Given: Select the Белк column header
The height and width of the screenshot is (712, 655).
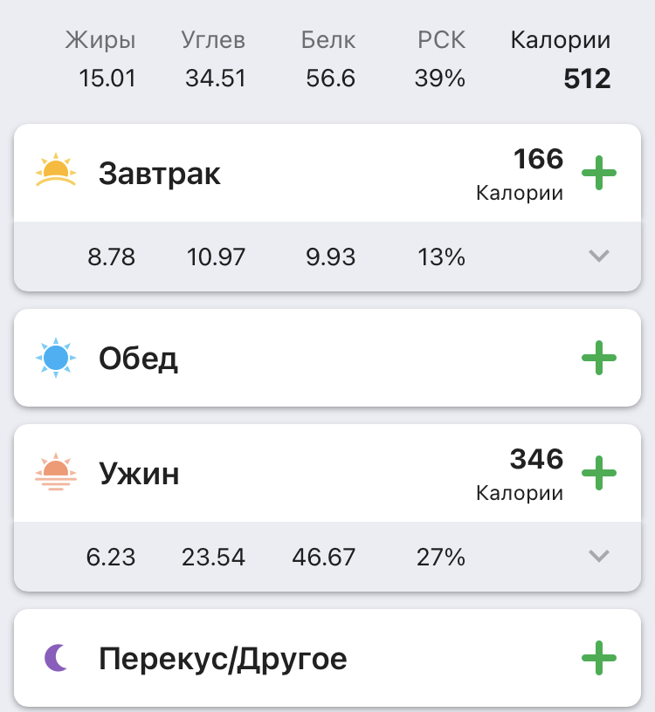Looking at the screenshot, I should point(328,40).
